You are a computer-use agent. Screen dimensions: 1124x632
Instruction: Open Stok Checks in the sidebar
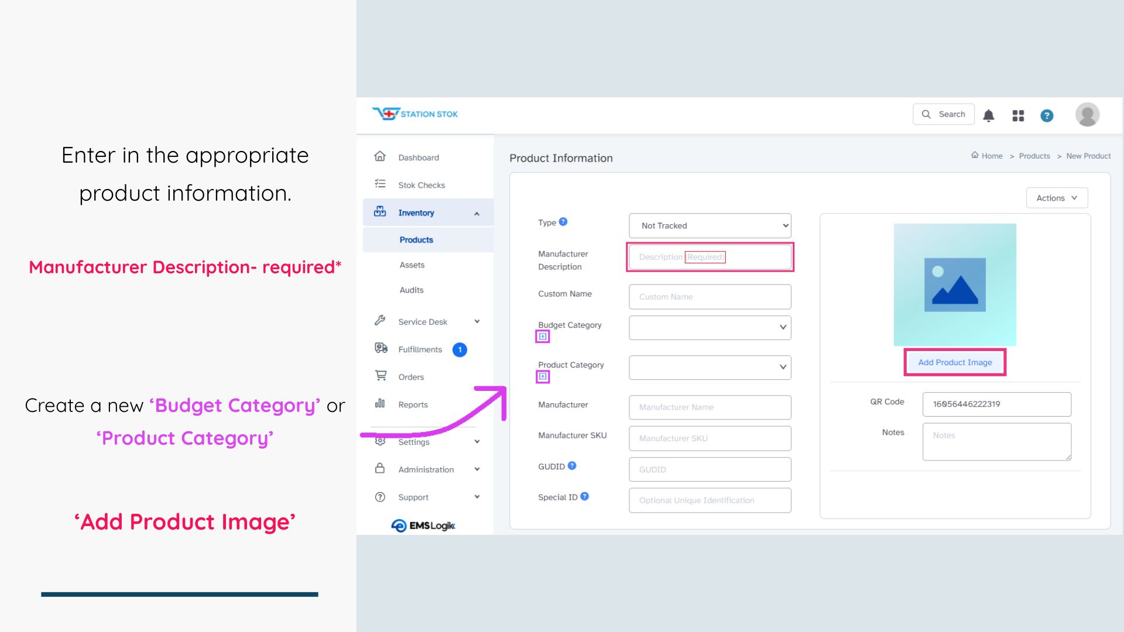421,185
